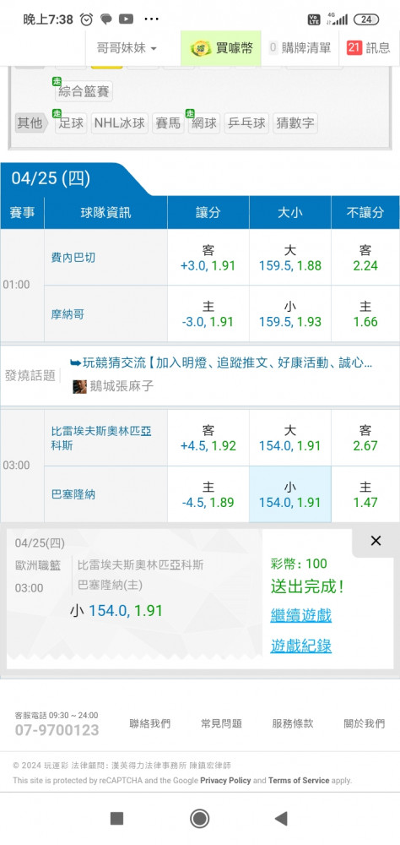Expand the 哥哥妹妹 account dropdown
The image size is (400, 845).
click(x=127, y=48)
